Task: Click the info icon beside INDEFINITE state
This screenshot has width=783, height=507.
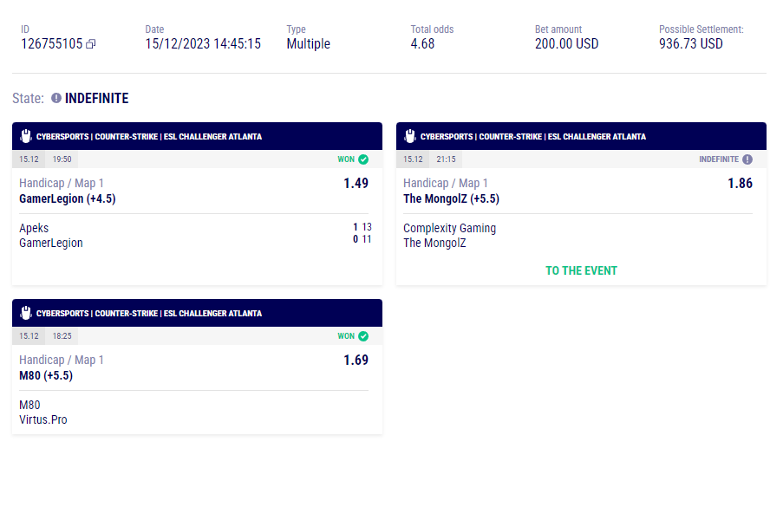Action: coord(56,99)
